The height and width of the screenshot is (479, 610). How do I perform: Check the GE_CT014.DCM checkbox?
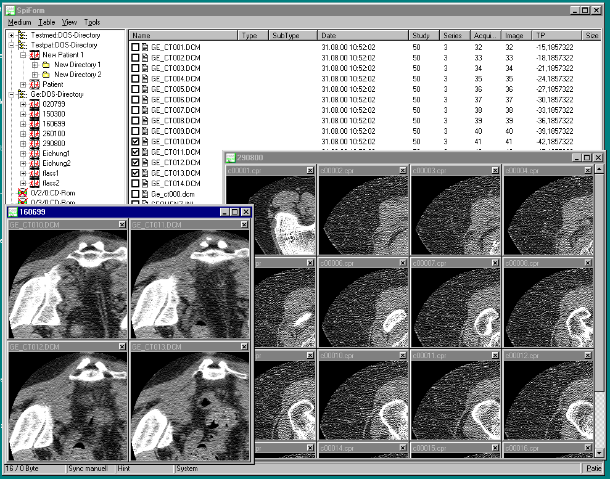[135, 184]
